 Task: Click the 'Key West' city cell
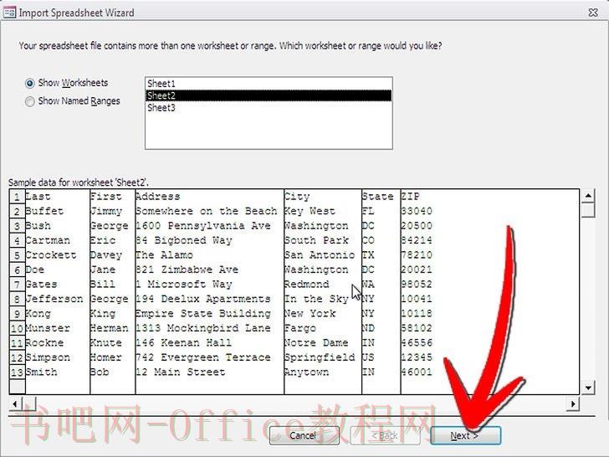click(x=323, y=212)
